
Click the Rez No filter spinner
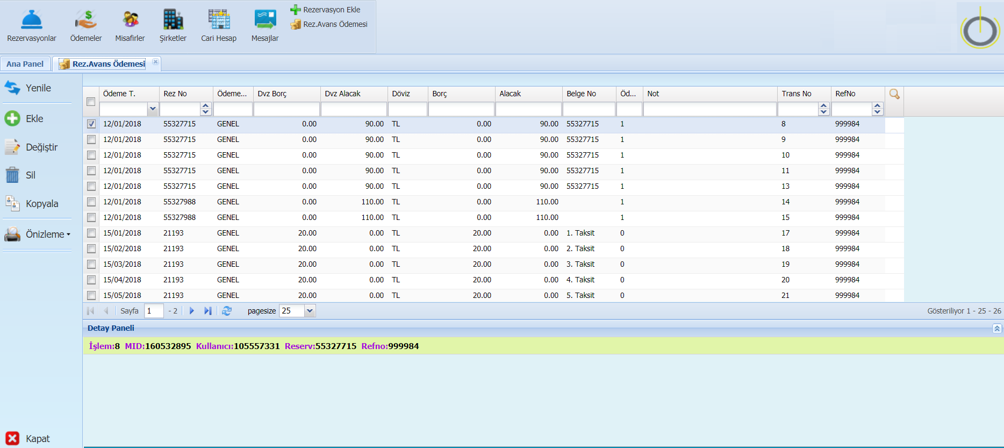pos(206,109)
